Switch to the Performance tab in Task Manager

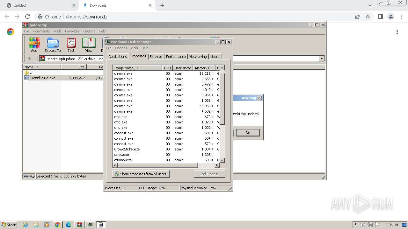176,57
